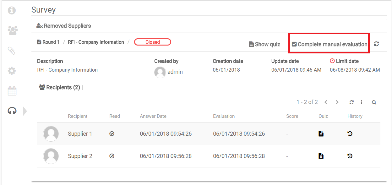Check Complete manual evaluation
Viewport: 392px width, 185px height.
329,44
